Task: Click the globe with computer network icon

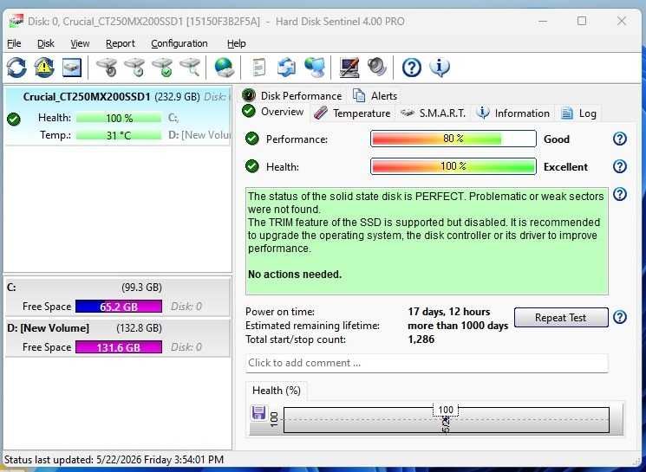Action: (315, 67)
